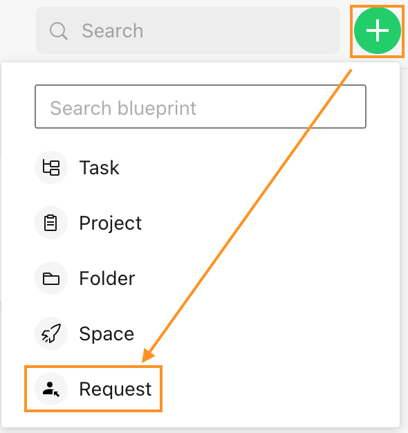
Task: Focus the top Search bar
Action: point(188,30)
